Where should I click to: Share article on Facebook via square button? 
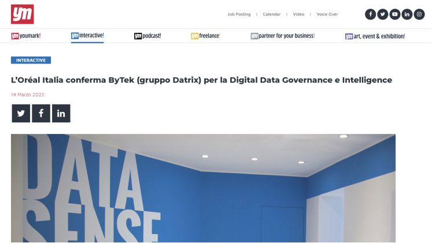[x=41, y=113]
